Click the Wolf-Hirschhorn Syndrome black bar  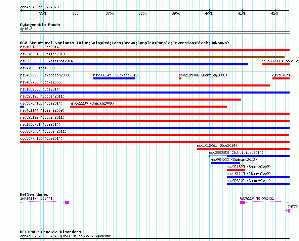pos(155,239)
